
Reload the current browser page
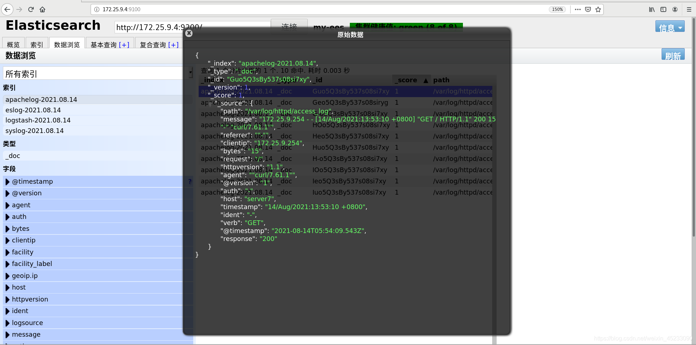click(31, 9)
